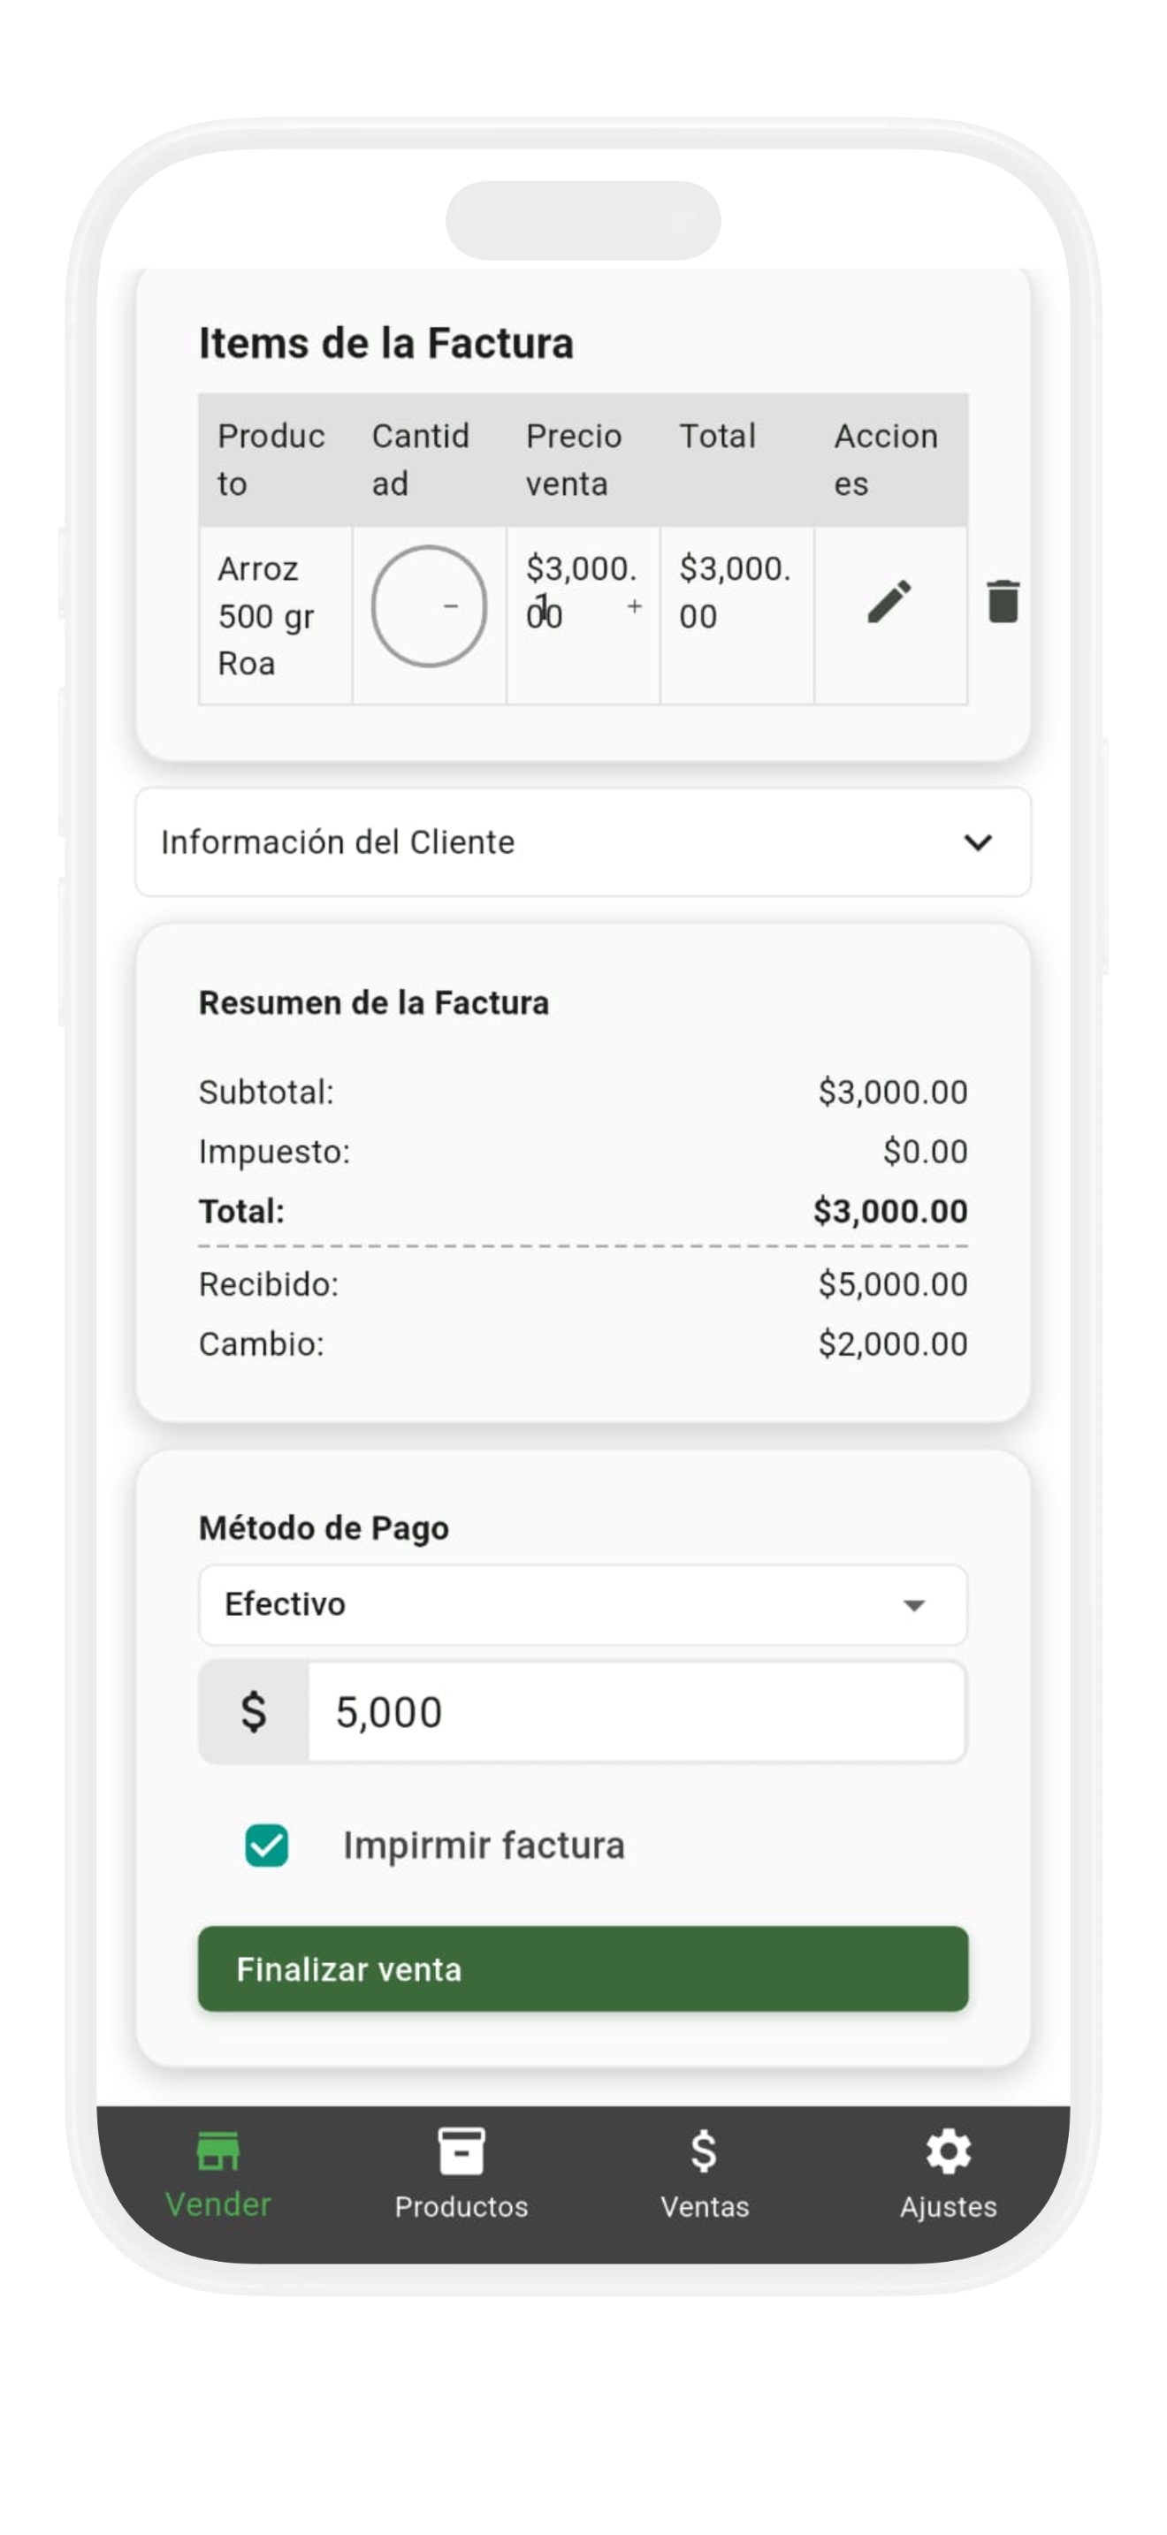Increase quantity with the plus button
Image resolution: width=1167 pixels, height=2535 pixels.
635,606
